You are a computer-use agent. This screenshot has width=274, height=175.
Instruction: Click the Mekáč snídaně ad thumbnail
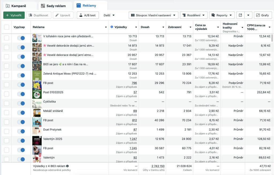tap(37, 113)
